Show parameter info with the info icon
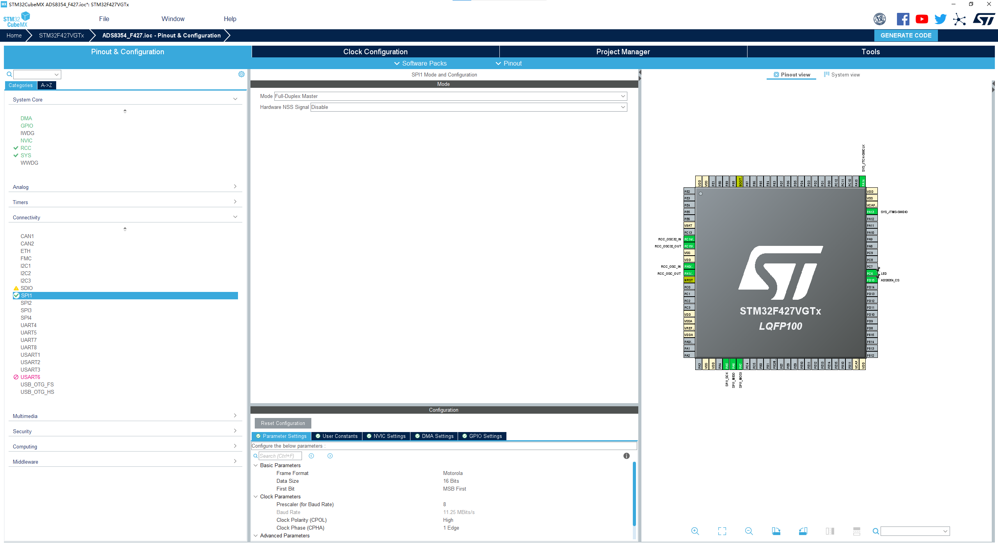The height and width of the screenshot is (546, 998). click(x=627, y=456)
